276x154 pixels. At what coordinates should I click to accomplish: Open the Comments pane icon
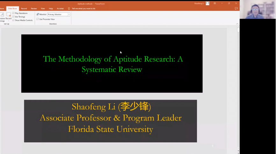pyautogui.click(x=236, y=9)
